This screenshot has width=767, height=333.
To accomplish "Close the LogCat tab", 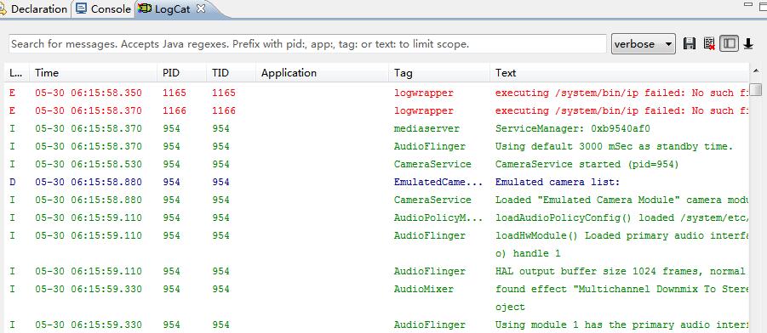I will [201, 8].
